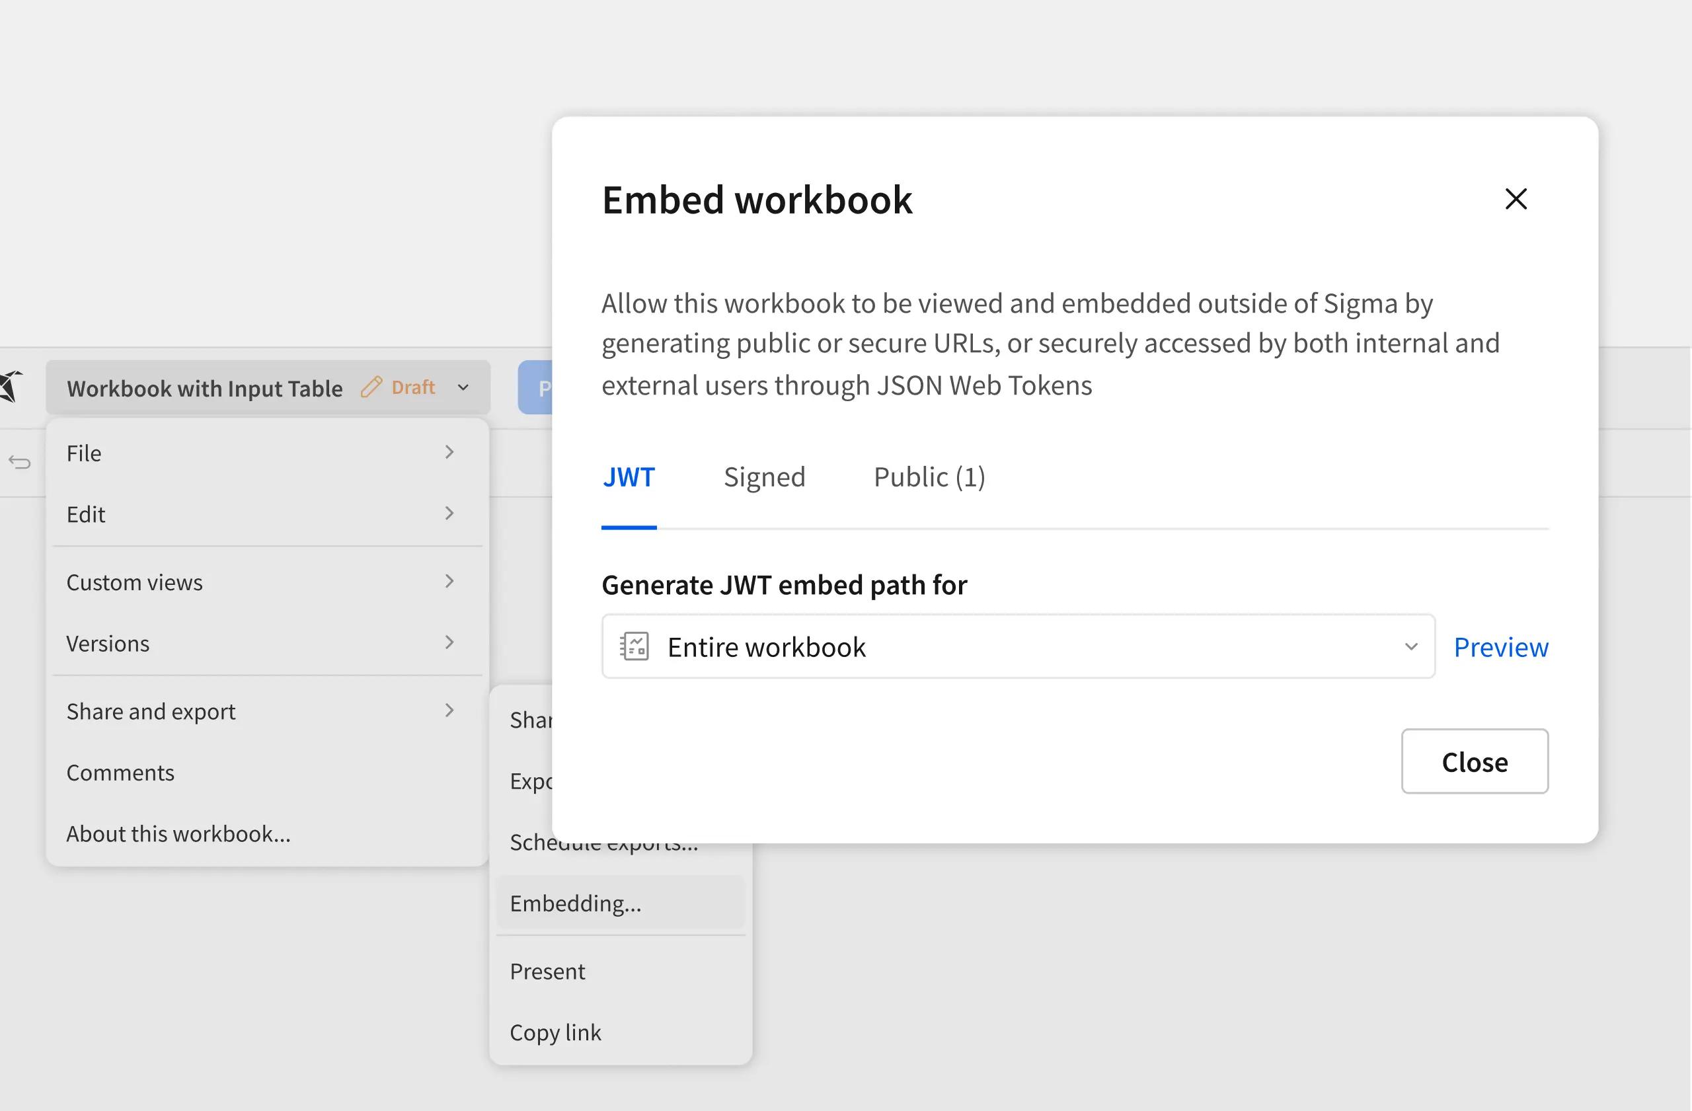Expand the File submenu
1692x1111 pixels.
(x=267, y=453)
